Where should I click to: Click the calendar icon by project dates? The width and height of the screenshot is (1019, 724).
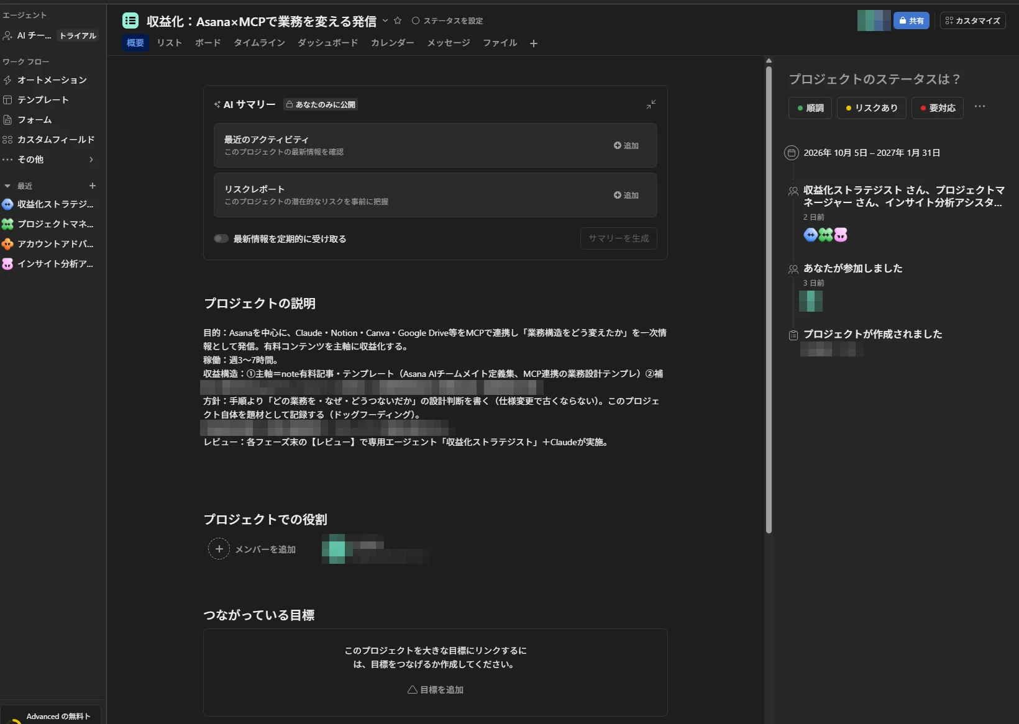point(792,153)
